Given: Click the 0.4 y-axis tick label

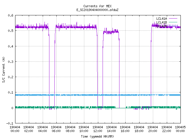Looking at the screenshot, I should 10,46.
